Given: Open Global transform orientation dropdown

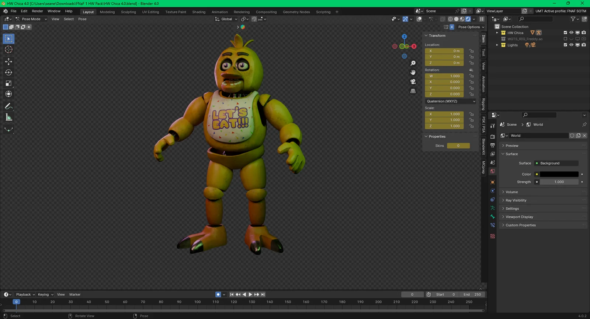Looking at the screenshot, I should pos(226,19).
